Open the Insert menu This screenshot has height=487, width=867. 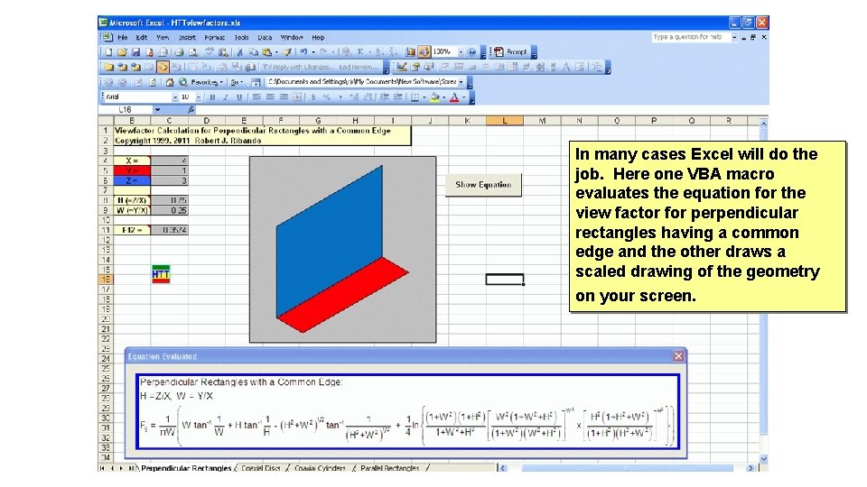187,38
